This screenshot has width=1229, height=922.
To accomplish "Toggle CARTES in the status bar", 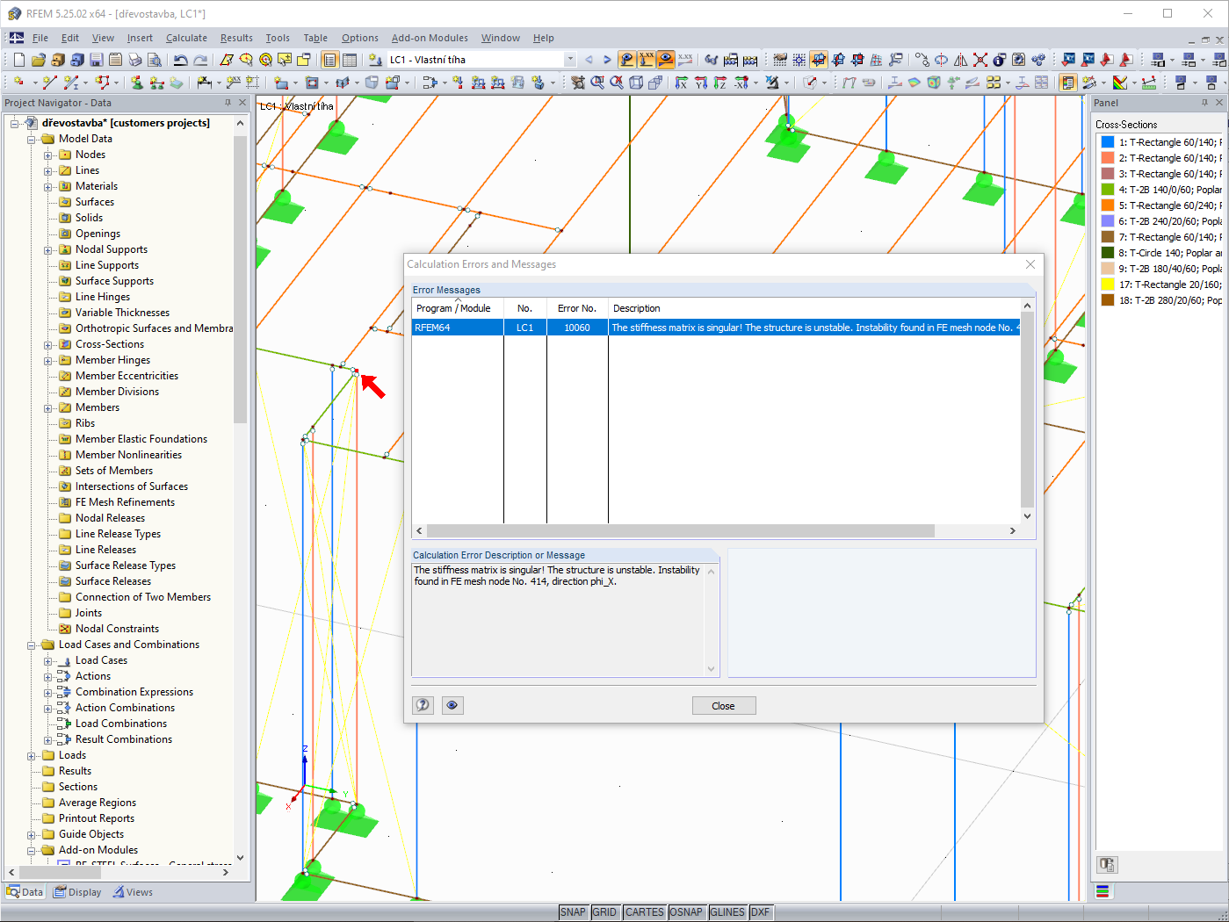I will click(645, 912).
